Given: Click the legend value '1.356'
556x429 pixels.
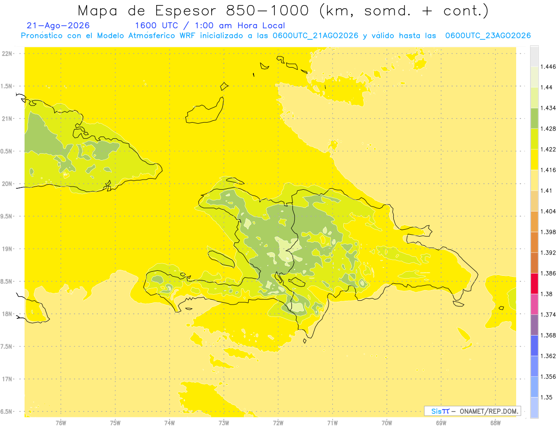Looking at the screenshot, I should 548,377.
